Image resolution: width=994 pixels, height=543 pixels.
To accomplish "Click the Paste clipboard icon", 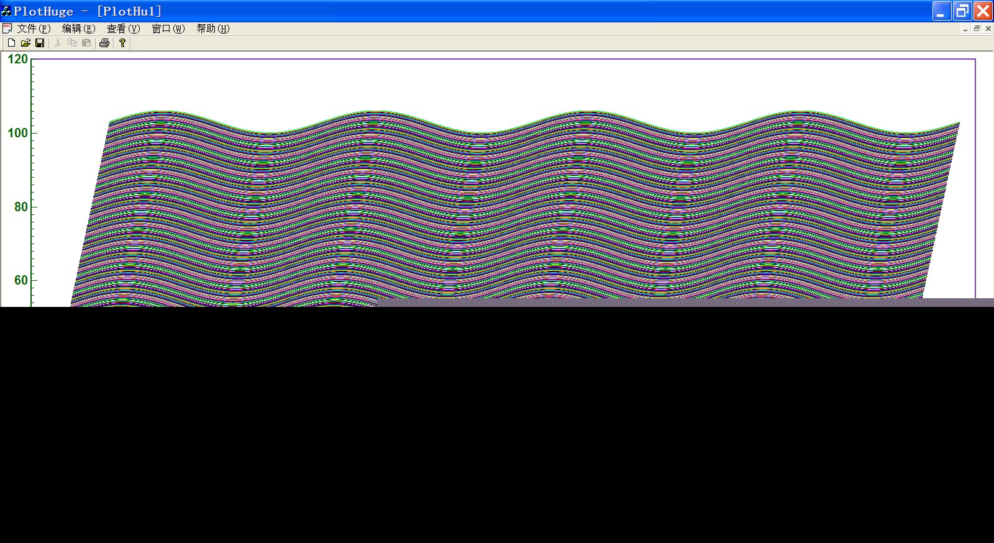I will pos(86,43).
